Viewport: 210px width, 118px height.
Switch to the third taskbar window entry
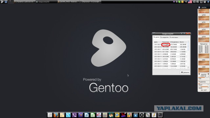pyautogui.click(x=69, y=2)
